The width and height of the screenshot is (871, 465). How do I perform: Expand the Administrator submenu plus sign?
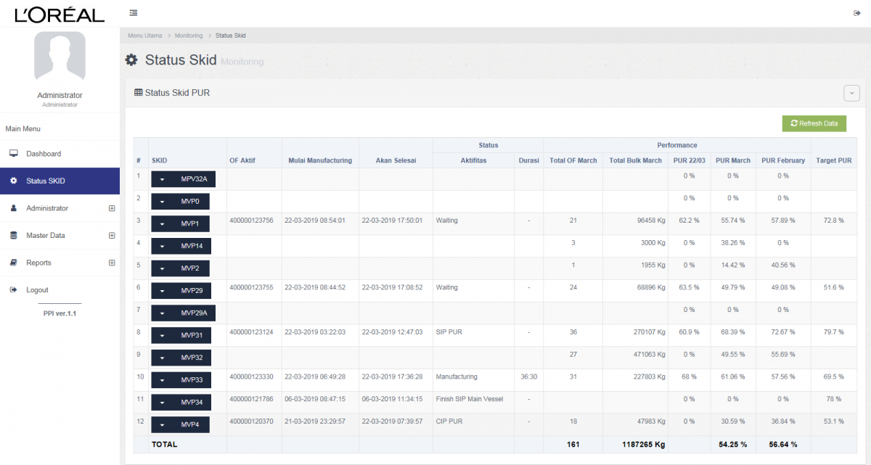pyautogui.click(x=112, y=208)
